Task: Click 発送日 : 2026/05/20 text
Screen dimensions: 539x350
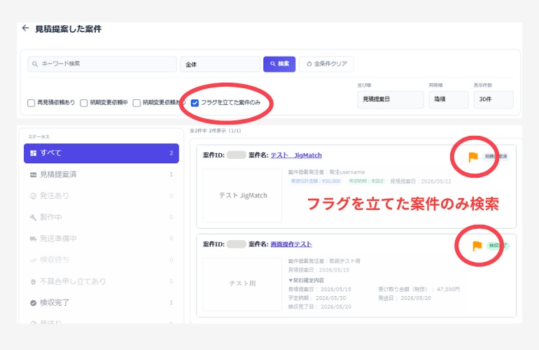Action: [x=405, y=298]
